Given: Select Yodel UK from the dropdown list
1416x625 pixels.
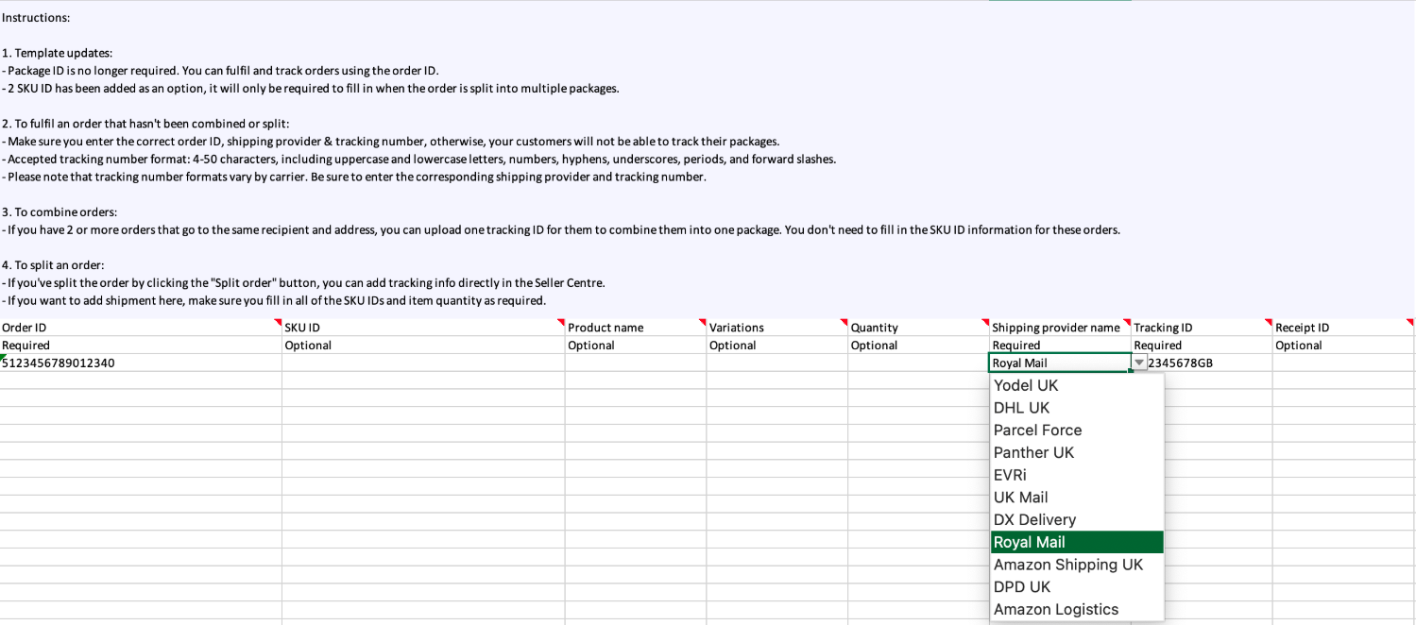Looking at the screenshot, I should pos(1077,385).
